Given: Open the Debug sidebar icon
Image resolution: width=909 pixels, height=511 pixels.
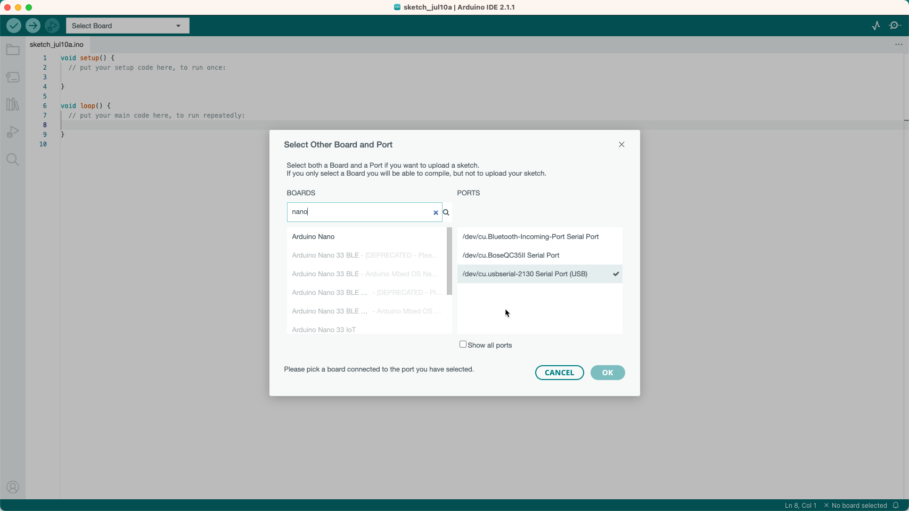Looking at the screenshot, I should (13, 132).
